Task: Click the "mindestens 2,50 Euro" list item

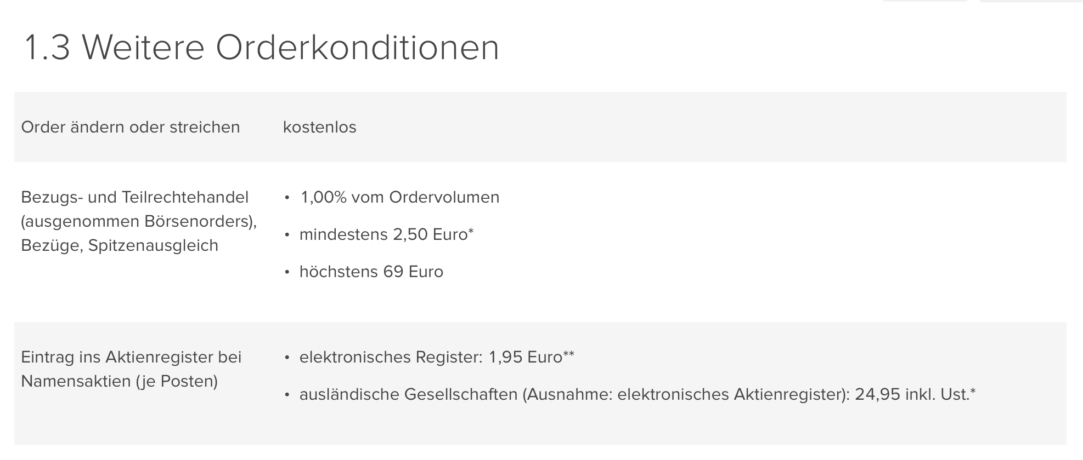Action: 383,234
